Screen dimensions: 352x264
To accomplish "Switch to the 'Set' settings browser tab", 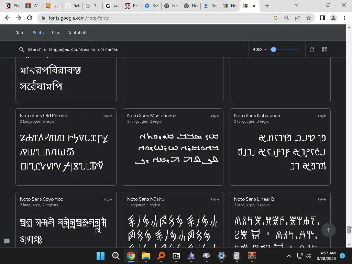I will 152,6.
